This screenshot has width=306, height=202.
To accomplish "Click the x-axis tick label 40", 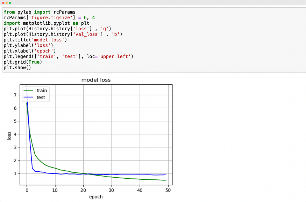I will click(140, 190).
